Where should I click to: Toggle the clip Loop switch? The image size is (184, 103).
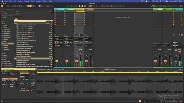pyautogui.click(x=10, y=79)
